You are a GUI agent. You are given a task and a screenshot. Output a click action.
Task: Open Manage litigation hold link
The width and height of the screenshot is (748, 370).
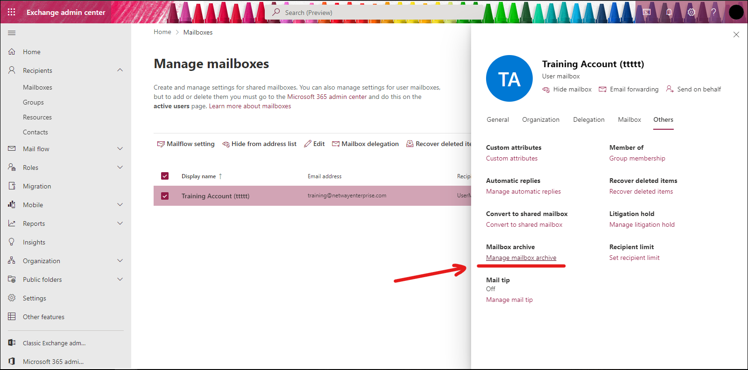tap(642, 224)
